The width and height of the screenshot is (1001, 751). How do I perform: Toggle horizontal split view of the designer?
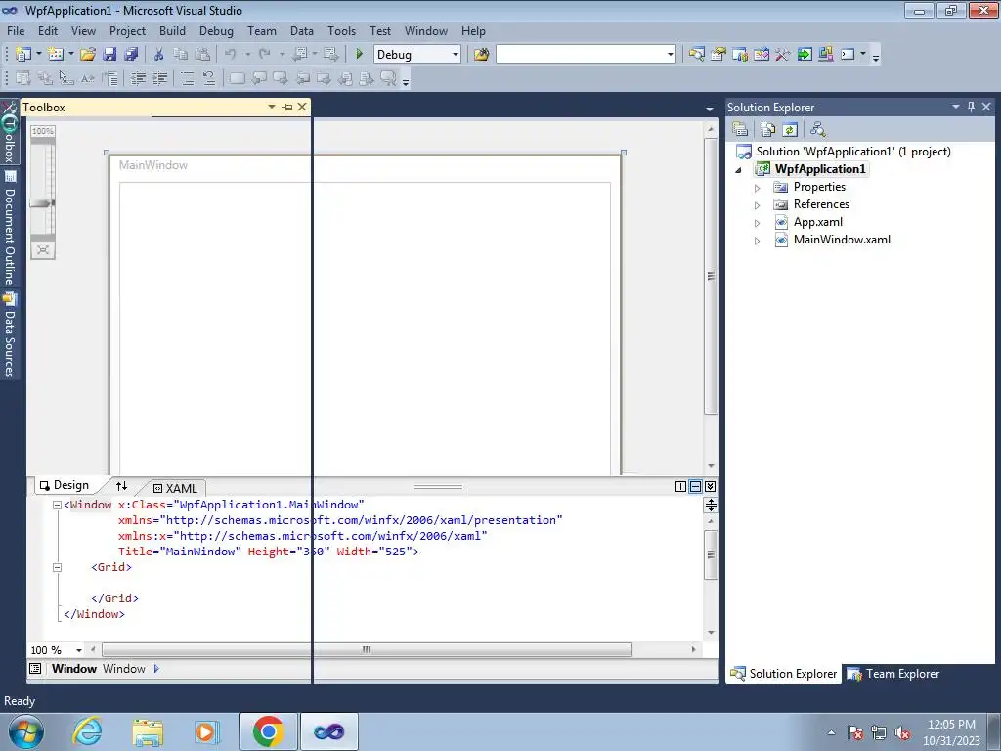[x=695, y=487]
